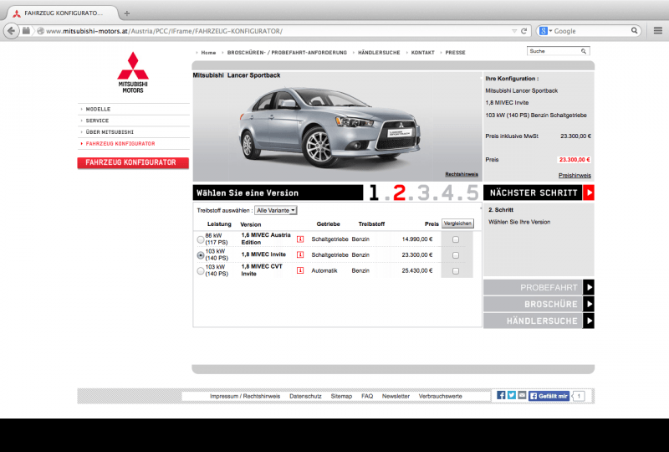Open URL history dropdown arrow in address bar
Image resolution: width=669 pixels, height=452 pixels.
coord(514,31)
